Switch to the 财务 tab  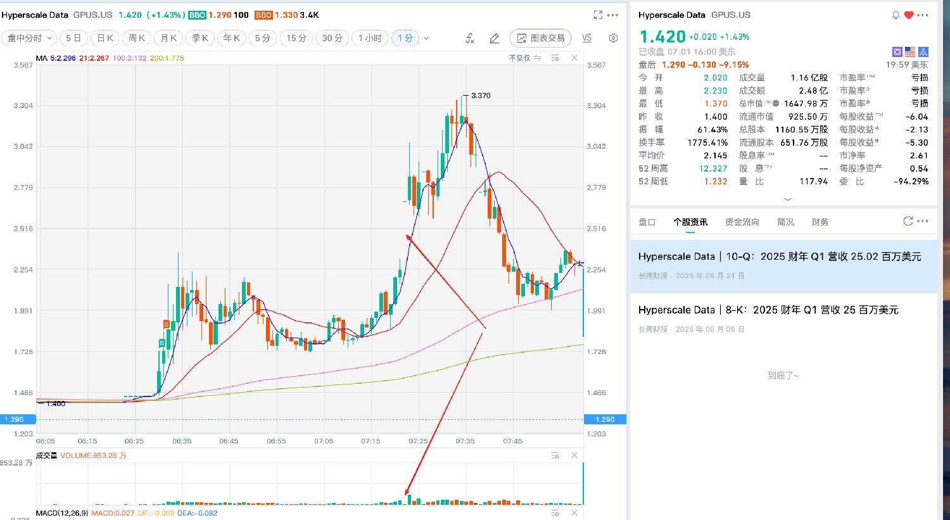(820, 222)
